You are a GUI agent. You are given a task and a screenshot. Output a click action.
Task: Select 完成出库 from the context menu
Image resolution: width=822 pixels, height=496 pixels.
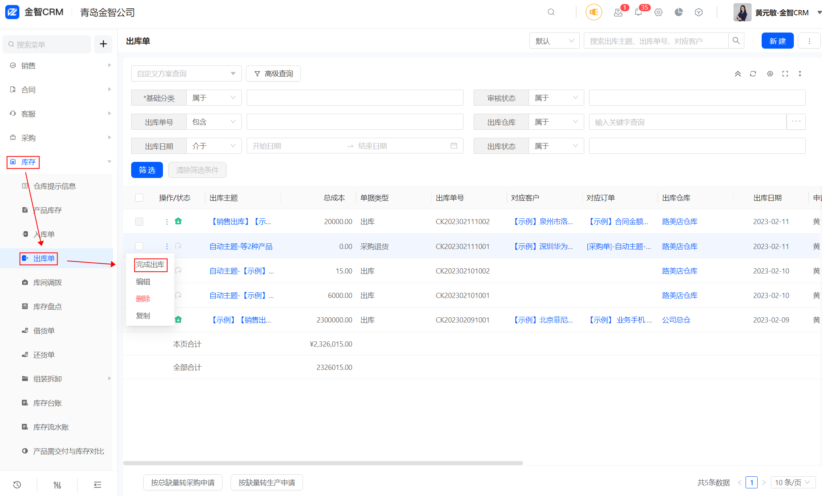pyautogui.click(x=150, y=265)
